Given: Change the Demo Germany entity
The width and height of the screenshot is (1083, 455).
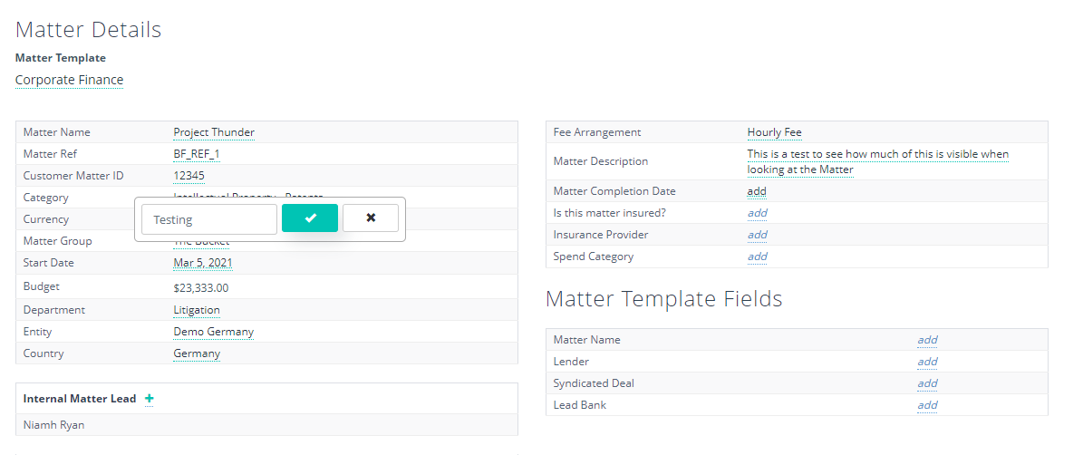Looking at the screenshot, I should (x=213, y=332).
